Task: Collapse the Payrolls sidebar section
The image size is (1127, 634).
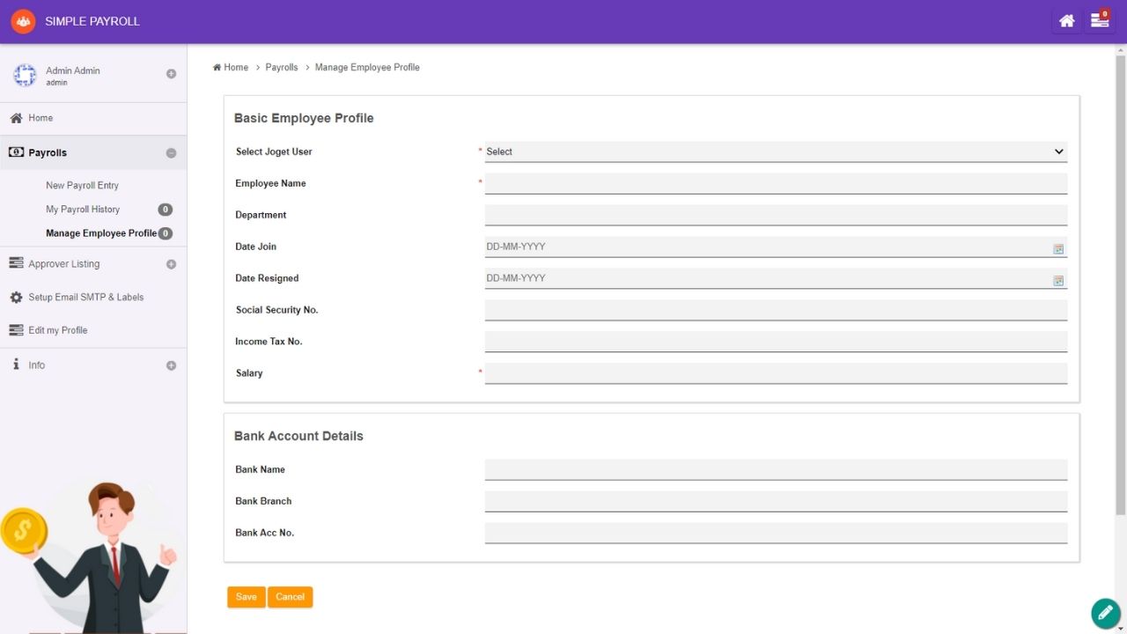Action: pyautogui.click(x=171, y=153)
